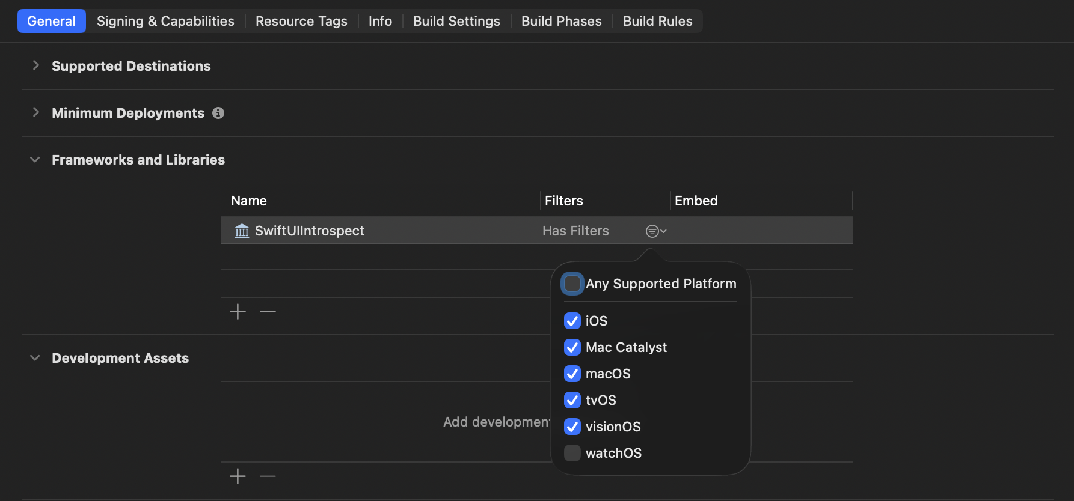This screenshot has height=501, width=1074.
Task: Click the watchOS label in popup
Action: (x=613, y=453)
